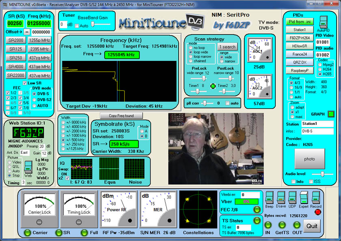Select DVB-S2 mode

point(35,99)
